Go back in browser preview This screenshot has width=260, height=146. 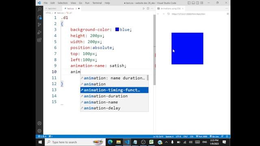click(158, 14)
